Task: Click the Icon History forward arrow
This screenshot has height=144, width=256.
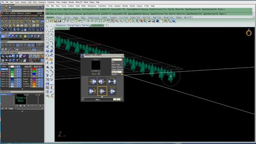Action: [x=42, y=8]
